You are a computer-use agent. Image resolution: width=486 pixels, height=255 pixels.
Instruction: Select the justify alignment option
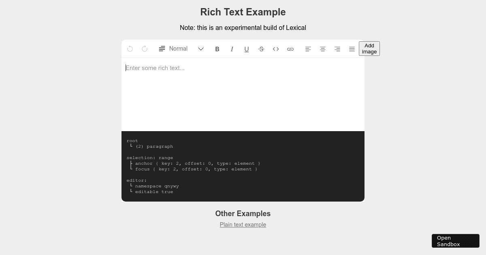tap(352, 49)
